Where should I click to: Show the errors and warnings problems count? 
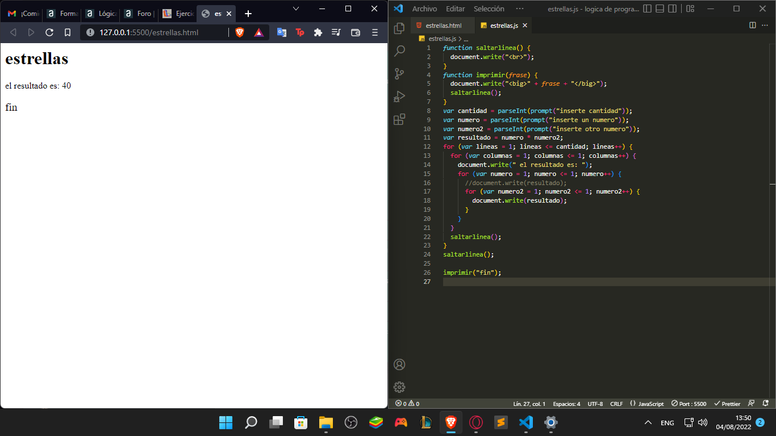pyautogui.click(x=407, y=404)
